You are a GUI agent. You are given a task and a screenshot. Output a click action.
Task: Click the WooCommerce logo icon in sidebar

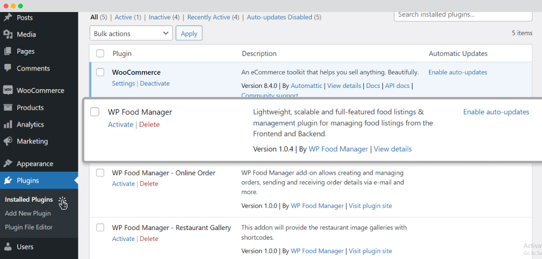8,90
